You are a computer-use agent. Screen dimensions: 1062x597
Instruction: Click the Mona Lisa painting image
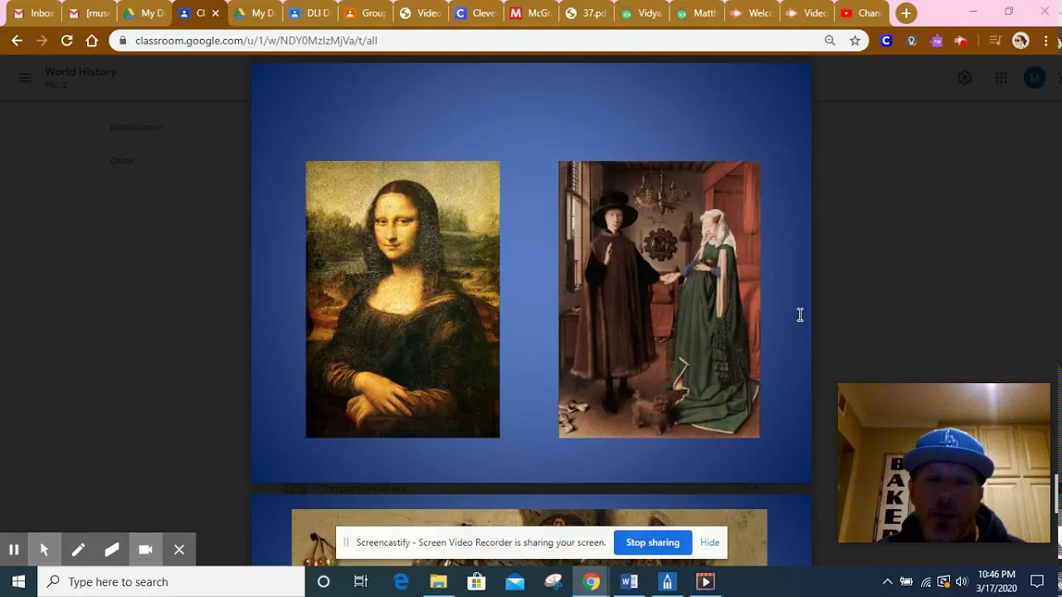[402, 299]
